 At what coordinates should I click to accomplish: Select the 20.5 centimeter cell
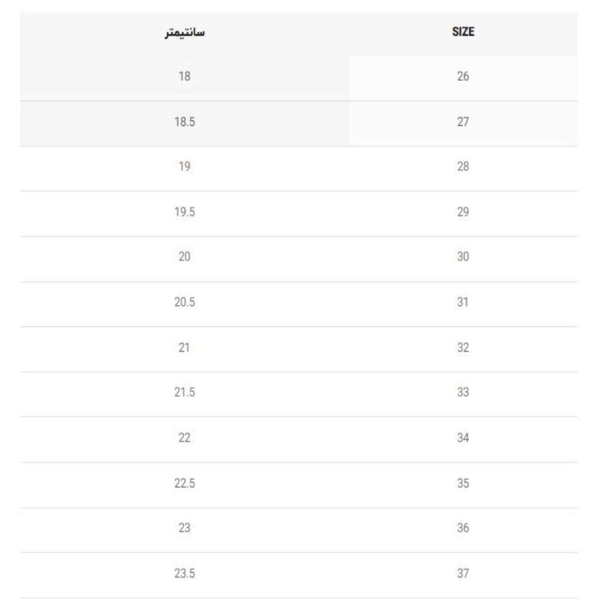pyautogui.click(x=184, y=302)
